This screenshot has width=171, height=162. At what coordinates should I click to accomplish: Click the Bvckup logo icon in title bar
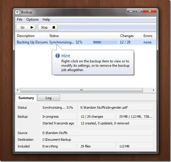tap(17, 12)
